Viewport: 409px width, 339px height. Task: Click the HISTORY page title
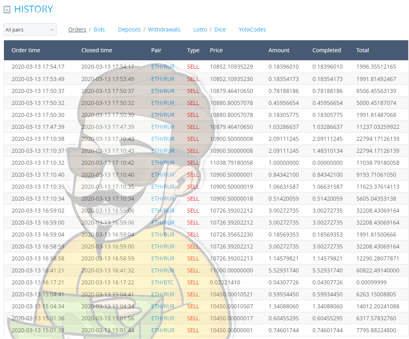34,10
